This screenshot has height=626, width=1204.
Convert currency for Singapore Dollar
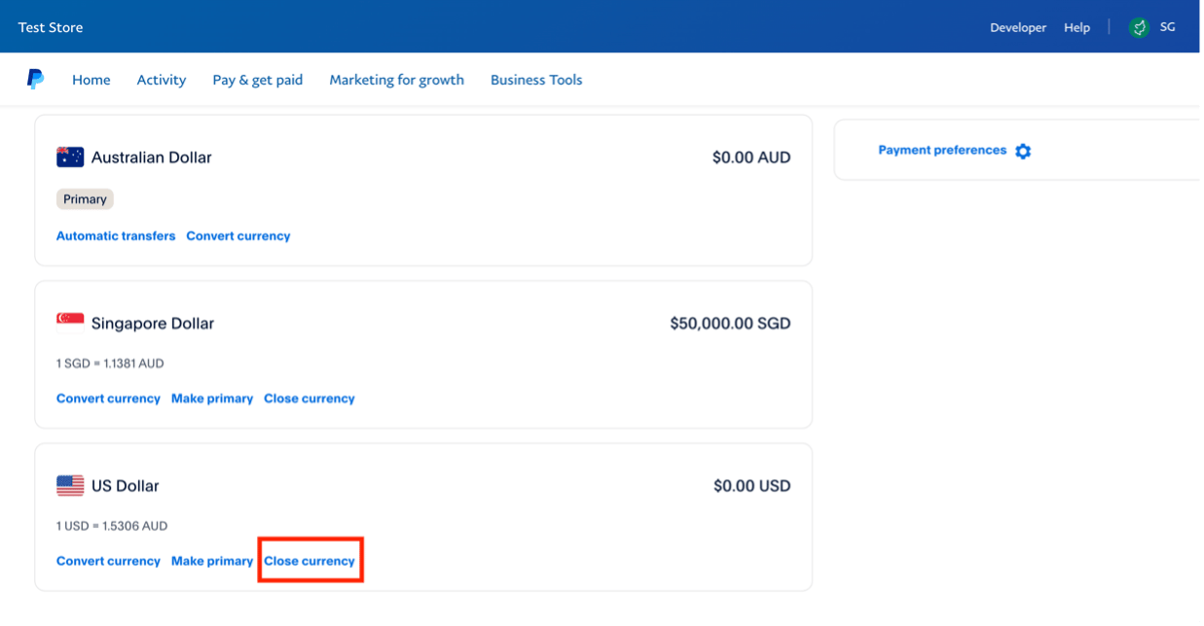point(108,399)
